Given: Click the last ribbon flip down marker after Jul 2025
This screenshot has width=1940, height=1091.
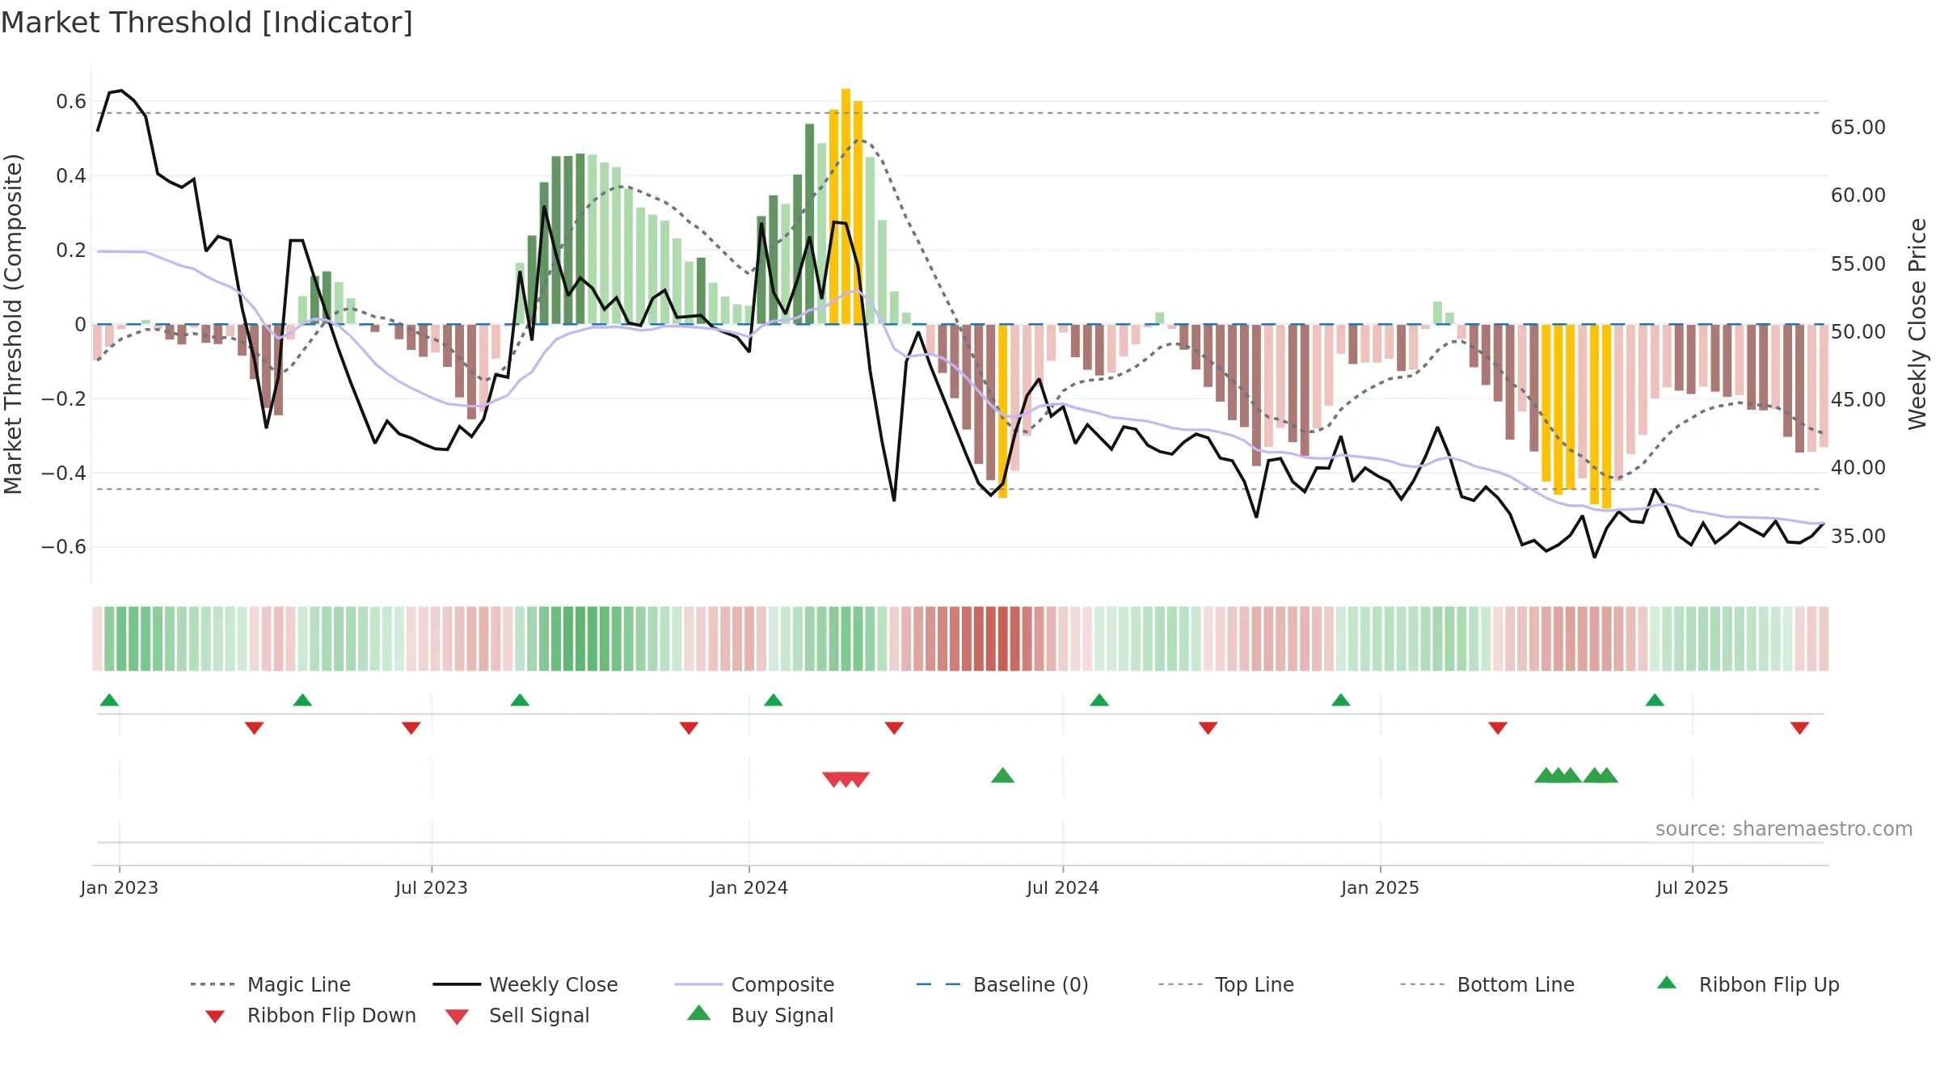Looking at the screenshot, I should click(x=1799, y=728).
